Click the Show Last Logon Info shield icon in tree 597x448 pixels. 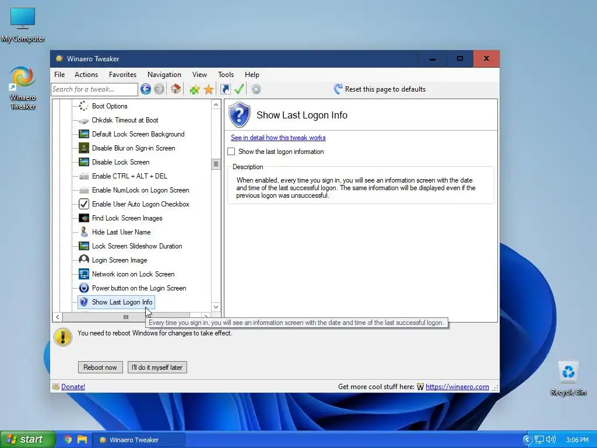pos(84,302)
